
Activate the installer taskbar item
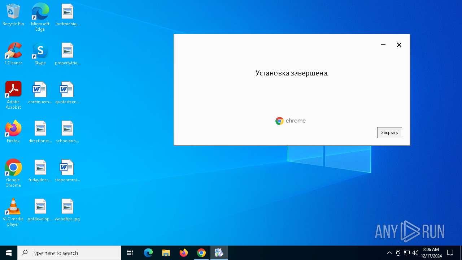(x=219, y=253)
